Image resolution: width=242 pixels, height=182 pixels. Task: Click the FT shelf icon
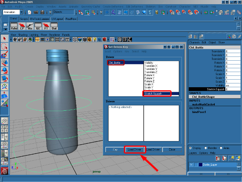tap(46, 26)
